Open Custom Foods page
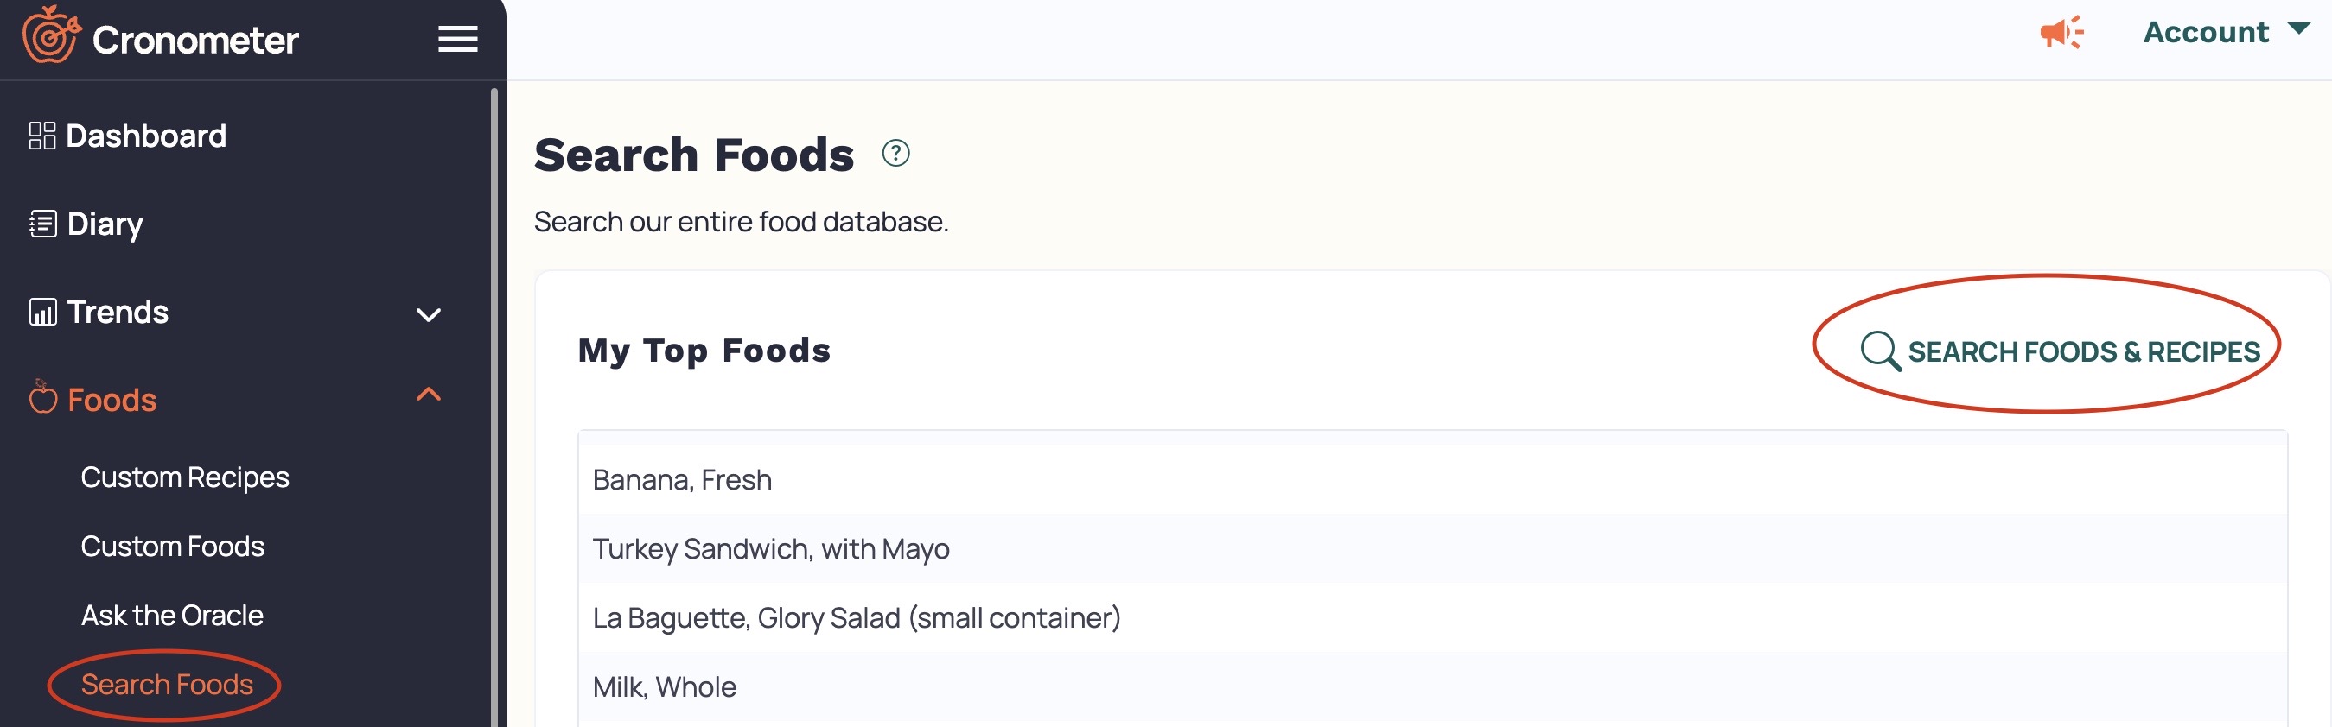2332x727 pixels. tap(172, 547)
